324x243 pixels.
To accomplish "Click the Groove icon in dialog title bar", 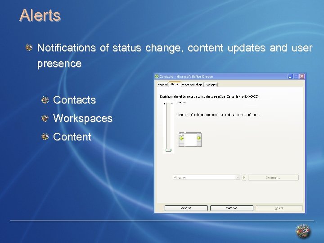I will pos(157,76).
